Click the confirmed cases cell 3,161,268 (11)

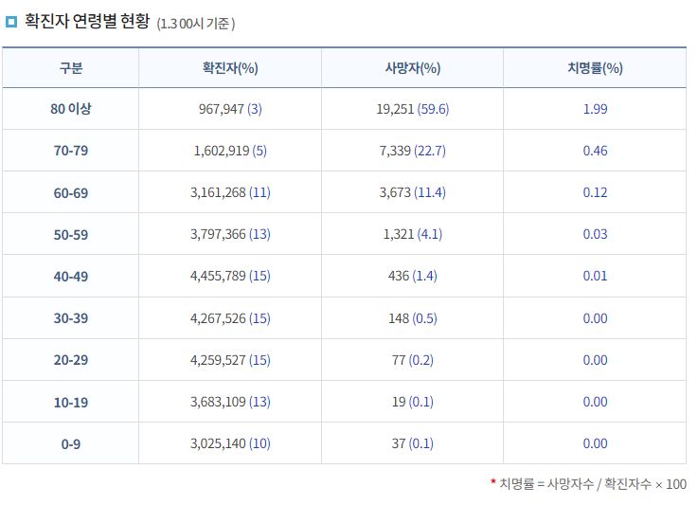pos(230,192)
